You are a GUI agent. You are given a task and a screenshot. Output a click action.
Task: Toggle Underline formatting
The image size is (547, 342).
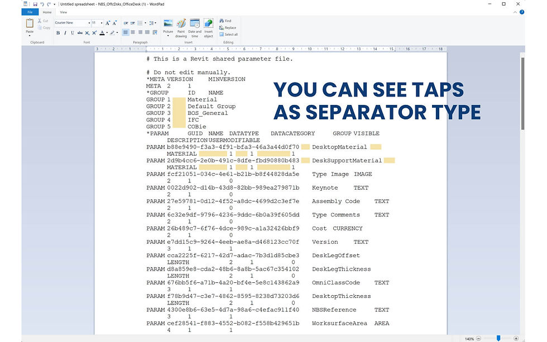click(73, 33)
